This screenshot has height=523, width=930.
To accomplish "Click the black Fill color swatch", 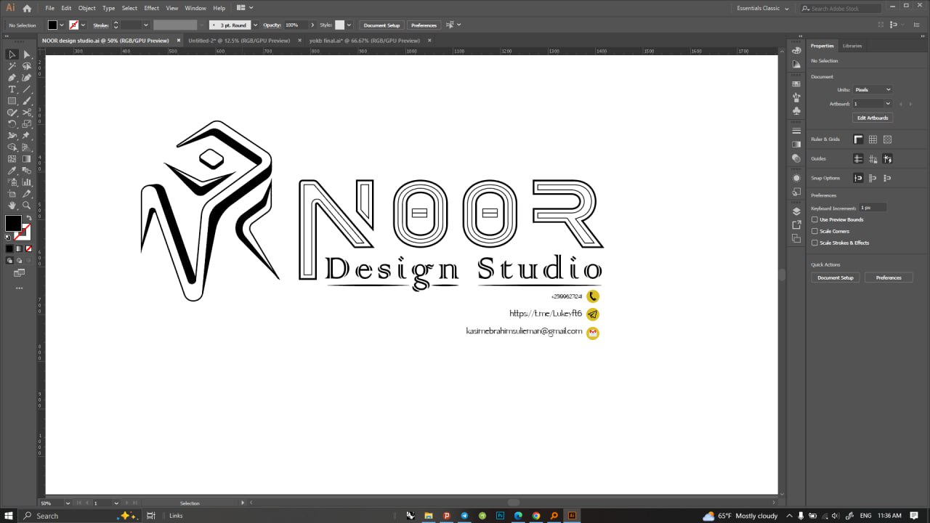I will point(13,223).
